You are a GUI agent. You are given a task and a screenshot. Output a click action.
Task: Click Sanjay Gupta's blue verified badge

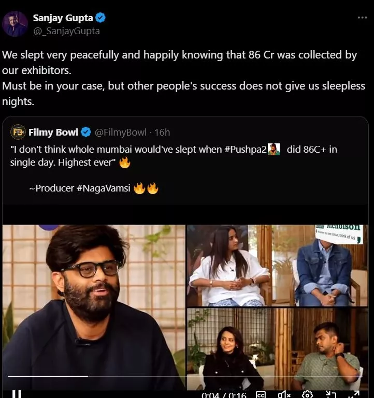[100, 18]
